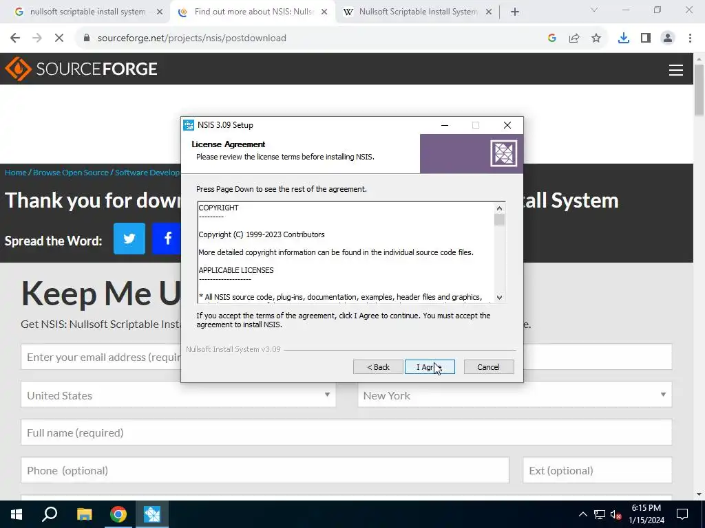Viewport: 705px width, 528px height.
Task: Minimize the NSIS 3.09 Setup window
Action: pyautogui.click(x=445, y=125)
